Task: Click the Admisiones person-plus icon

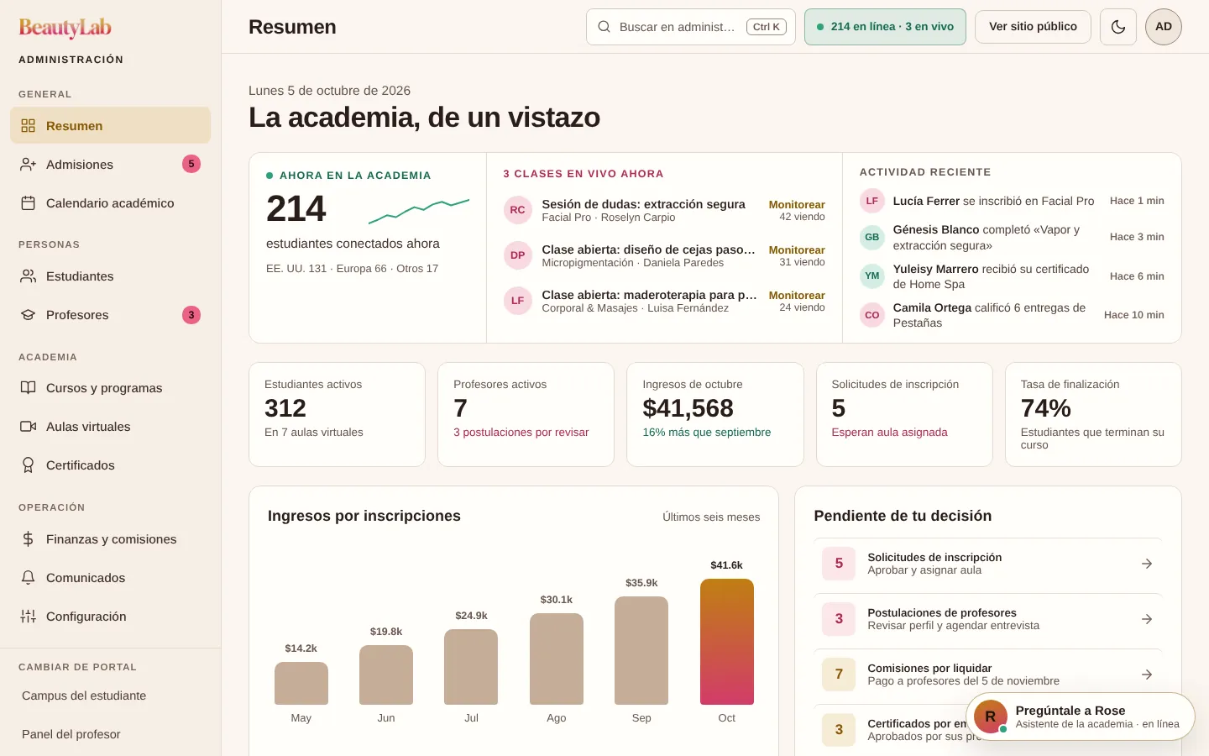Action: (x=28, y=165)
